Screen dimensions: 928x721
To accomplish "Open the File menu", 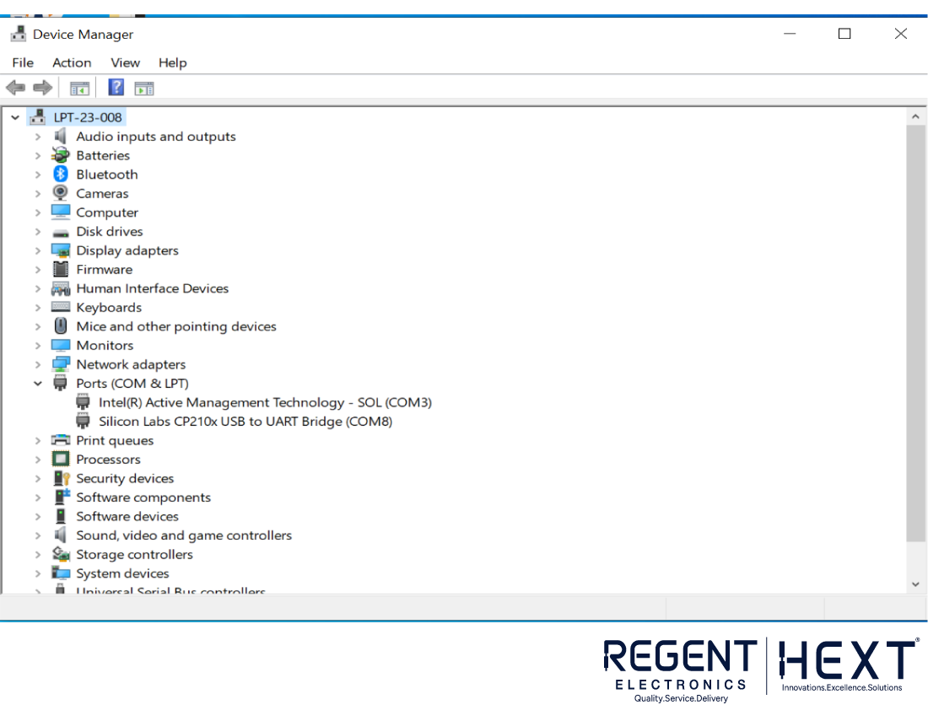I will point(22,62).
